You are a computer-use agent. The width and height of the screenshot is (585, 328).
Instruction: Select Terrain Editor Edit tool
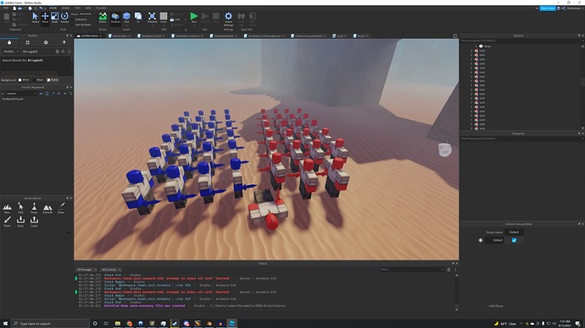[x=20, y=208]
